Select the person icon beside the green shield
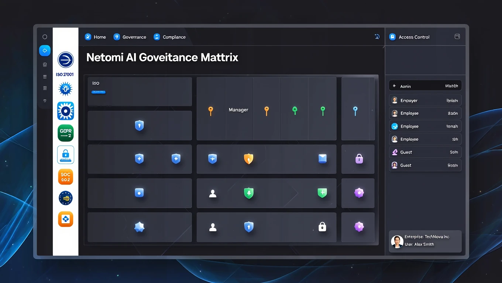This screenshot has height=283, width=502. 213,193
